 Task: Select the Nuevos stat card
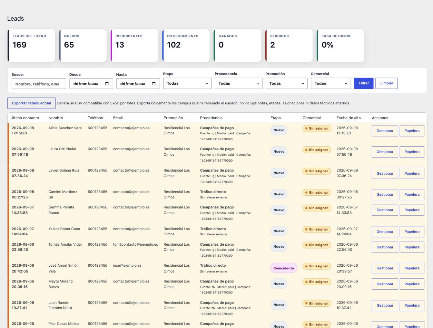pyautogui.click(x=83, y=45)
